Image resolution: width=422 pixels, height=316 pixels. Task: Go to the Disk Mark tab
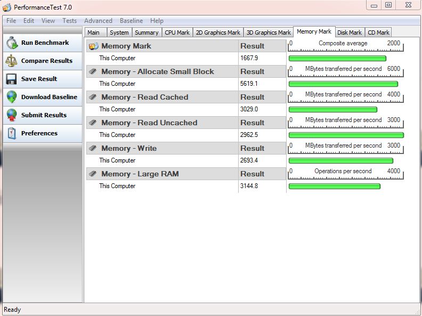(x=350, y=33)
